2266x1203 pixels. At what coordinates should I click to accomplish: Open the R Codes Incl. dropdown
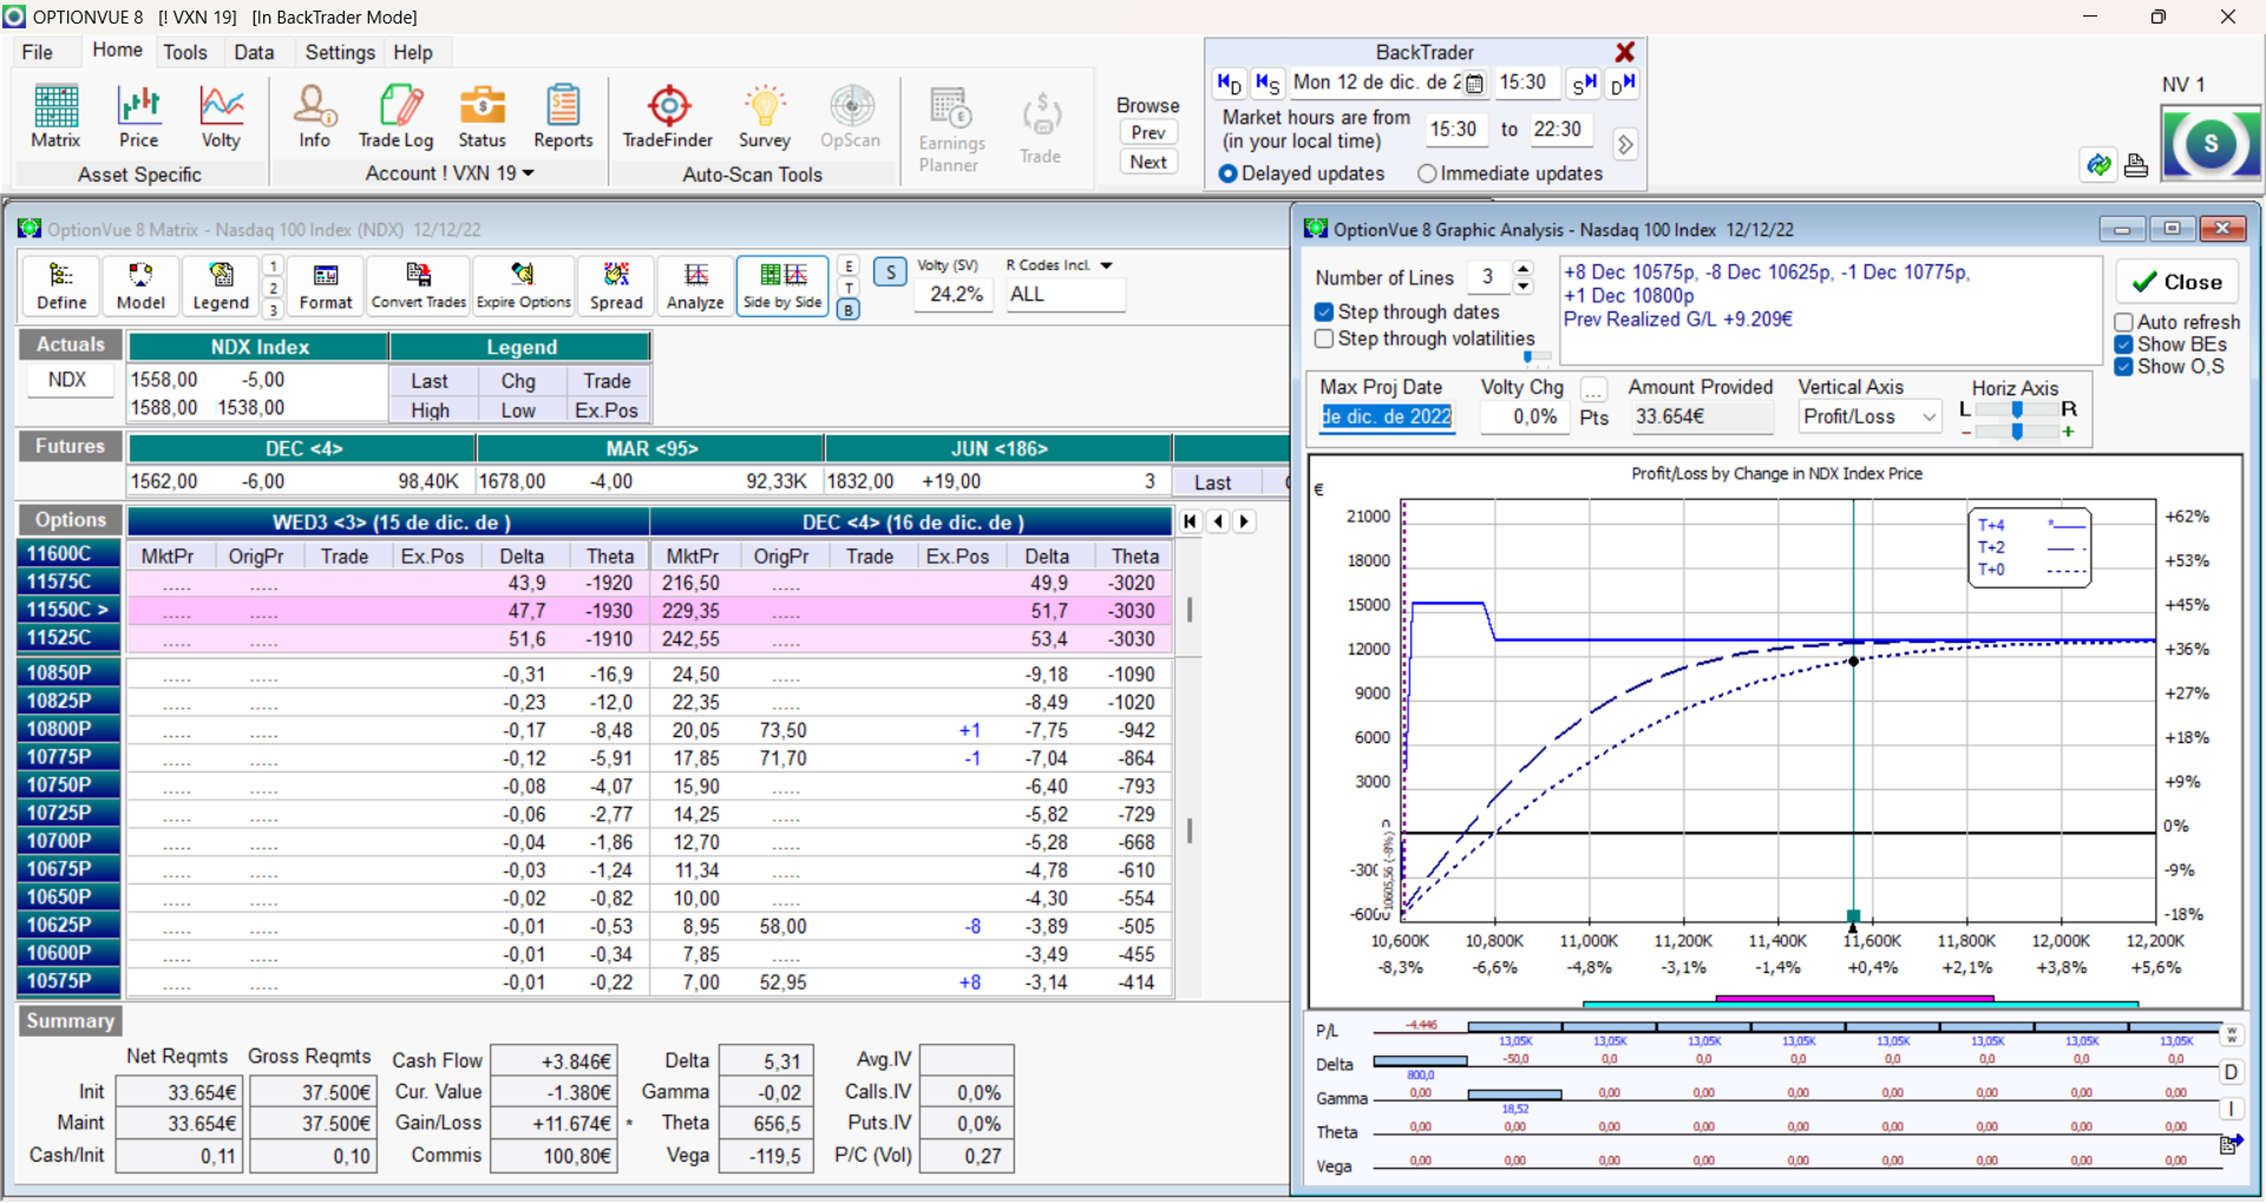point(1107,265)
